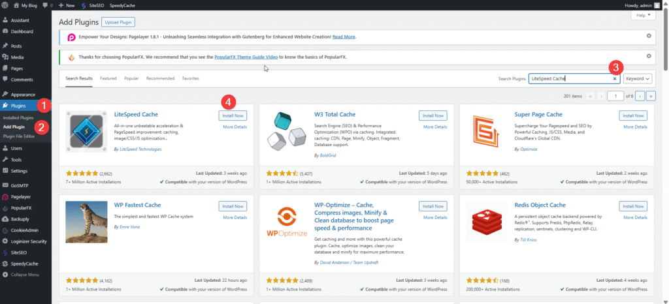The width and height of the screenshot is (669, 304).
Task: Open My Blog site link in admin bar
Action: tap(25, 5)
